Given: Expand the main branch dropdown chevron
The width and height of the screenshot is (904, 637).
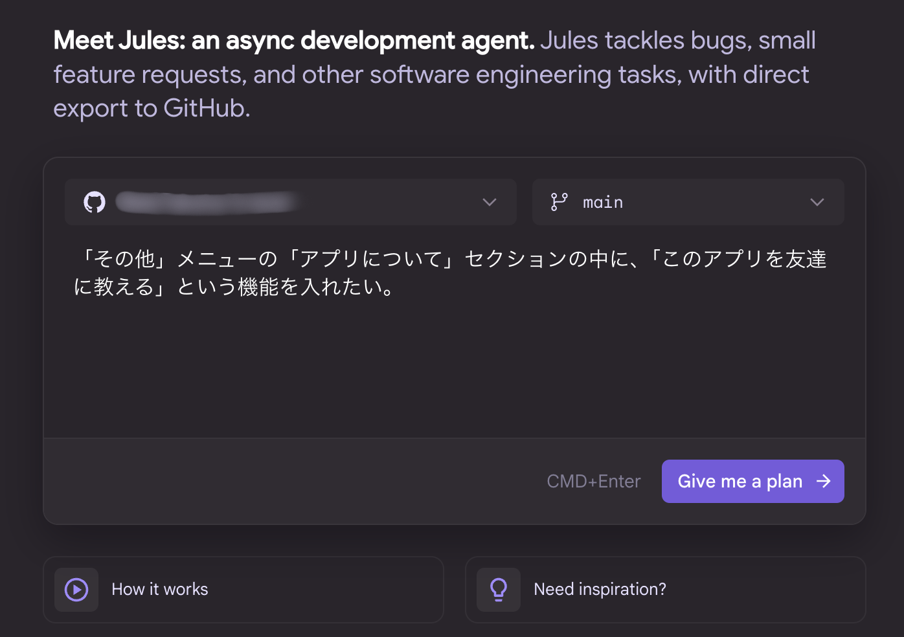Looking at the screenshot, I should tap(817, 202).
